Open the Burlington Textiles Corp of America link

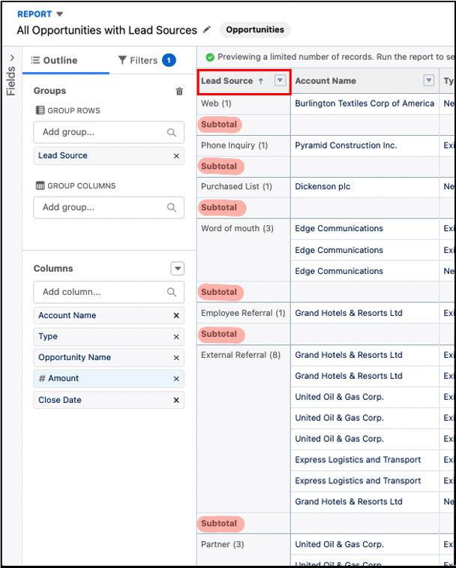pyautogui.click(x=364, y=104)
